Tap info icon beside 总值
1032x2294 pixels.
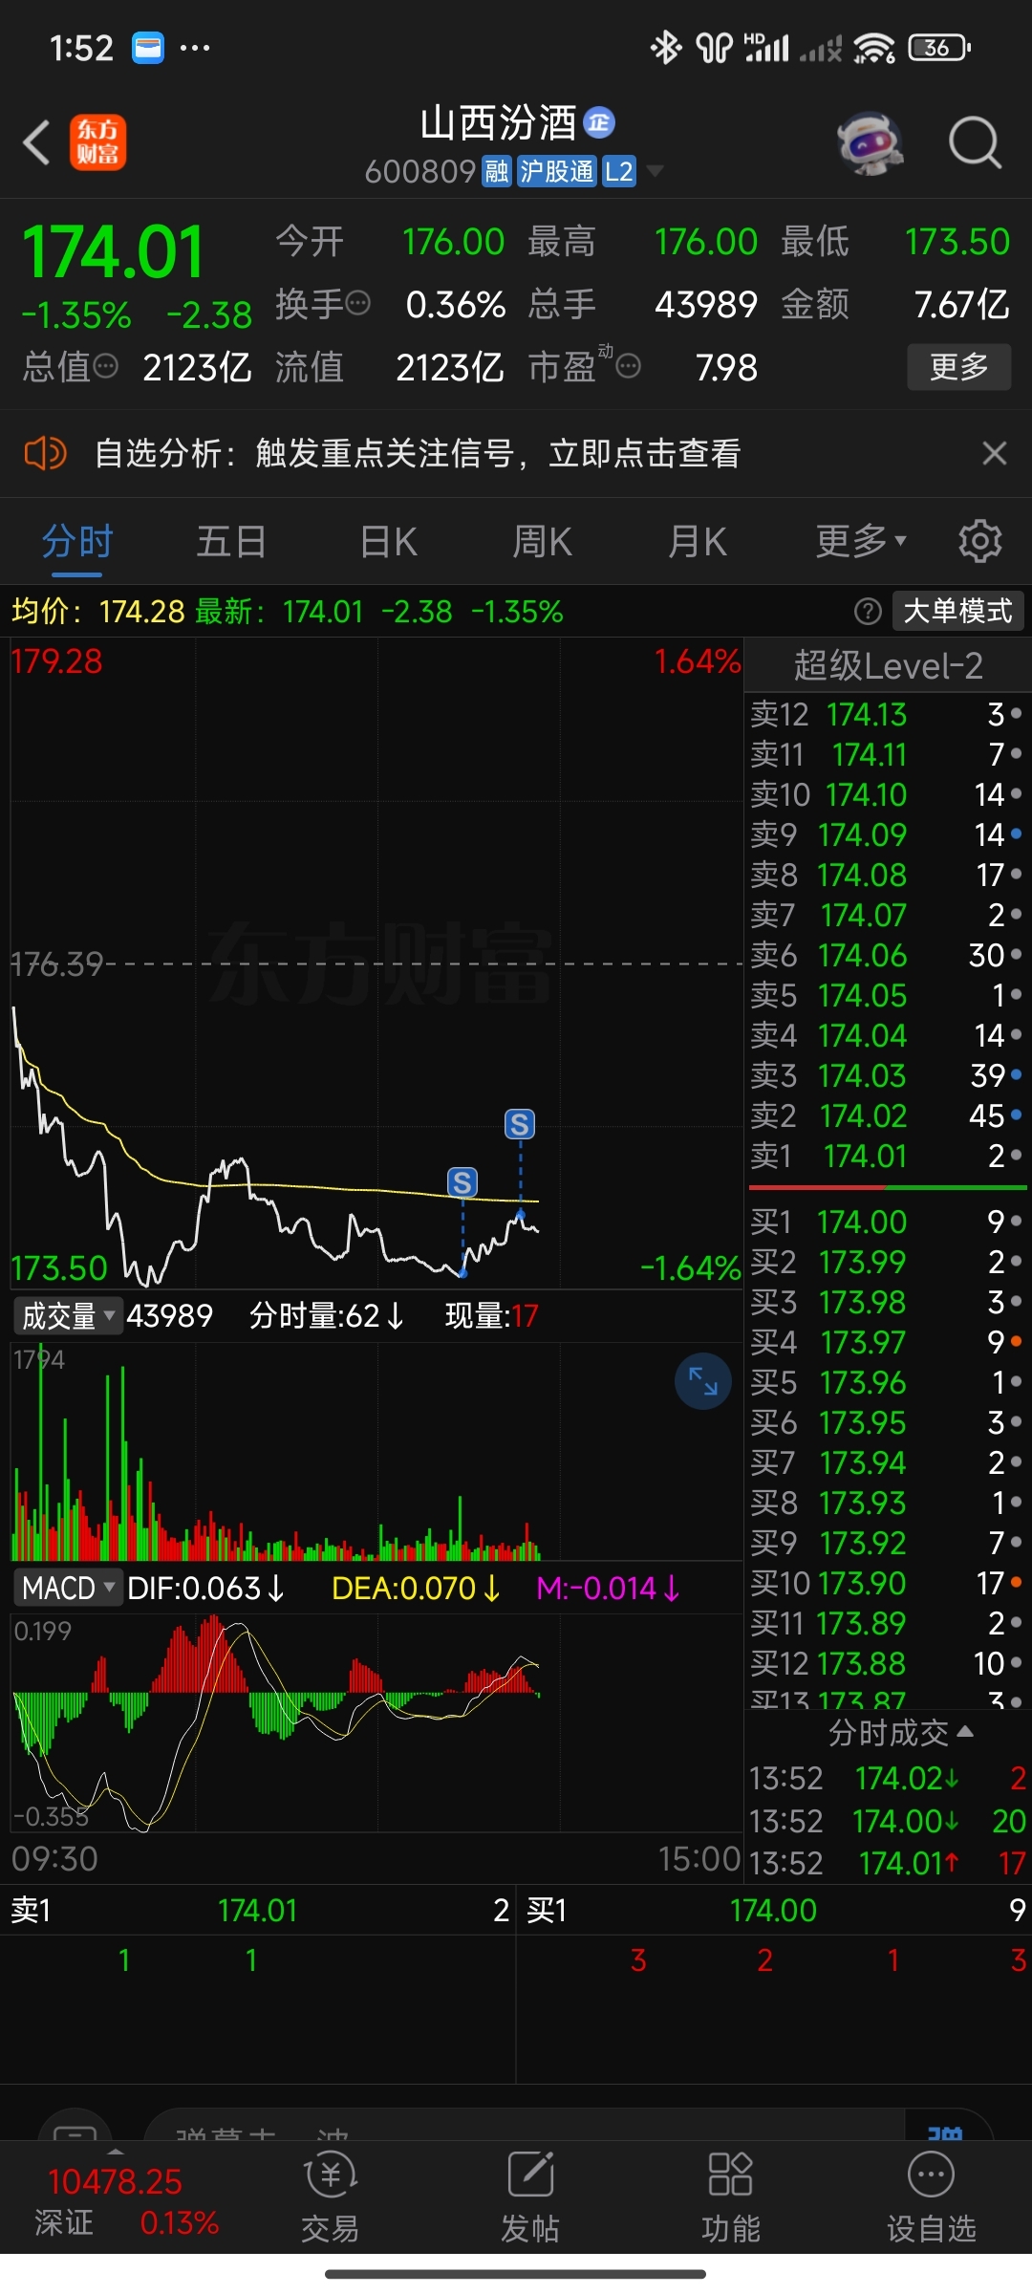coord(106,365)
